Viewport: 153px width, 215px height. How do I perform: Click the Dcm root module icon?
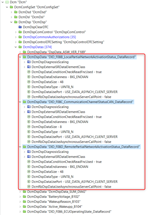coord(7,2)
